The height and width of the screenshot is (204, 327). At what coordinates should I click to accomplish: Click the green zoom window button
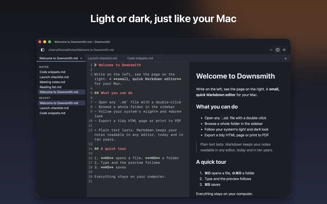coord(49,42)
